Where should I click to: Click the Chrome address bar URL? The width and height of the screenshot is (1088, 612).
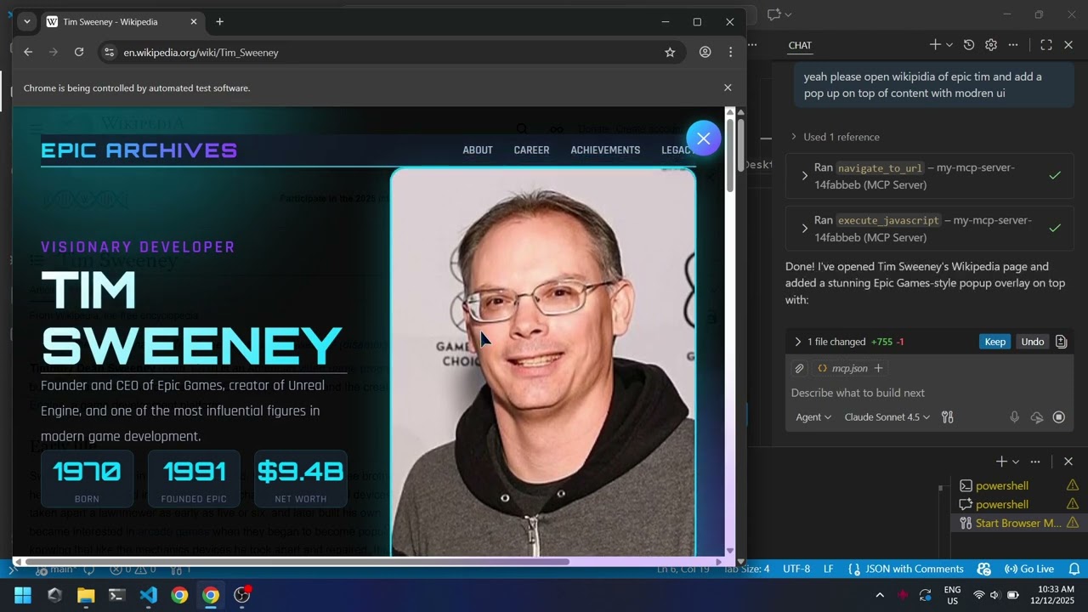pyautogui.click(x=201, y=53)
